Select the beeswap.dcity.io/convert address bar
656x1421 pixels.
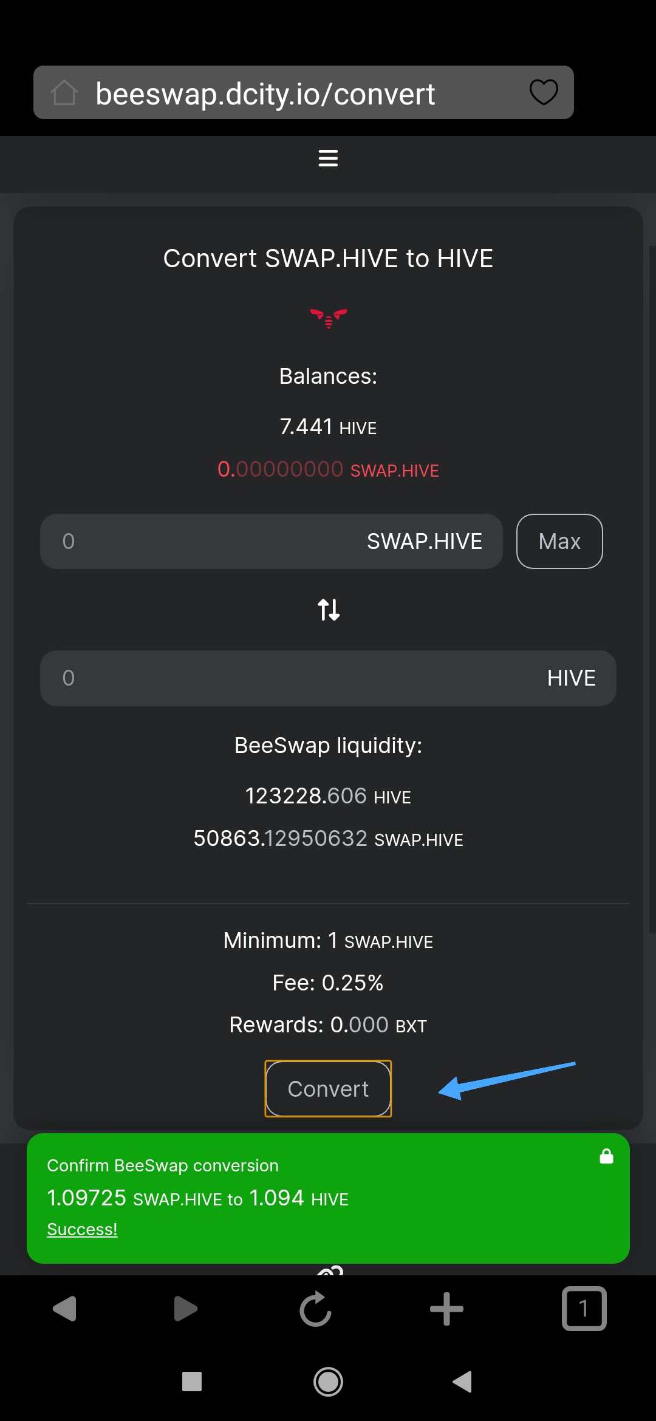304,92
